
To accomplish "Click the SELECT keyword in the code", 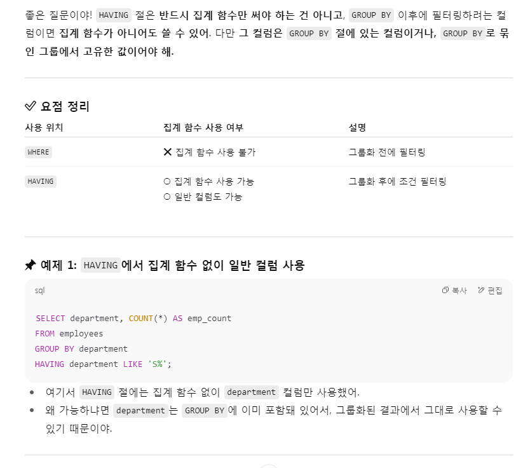I will (50, 318).
